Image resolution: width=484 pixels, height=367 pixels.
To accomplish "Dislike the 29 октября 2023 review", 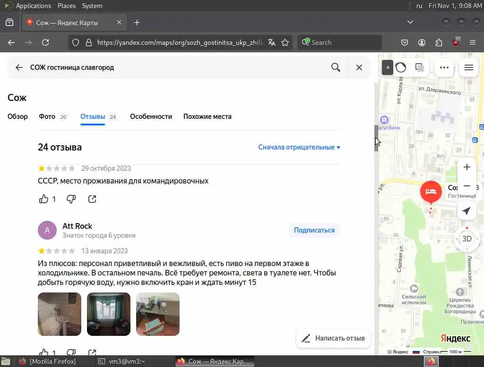I will pyautogui.click(x=71, y=199).
